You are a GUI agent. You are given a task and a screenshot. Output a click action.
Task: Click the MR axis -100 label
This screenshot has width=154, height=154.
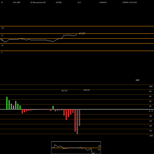point(151,136)
